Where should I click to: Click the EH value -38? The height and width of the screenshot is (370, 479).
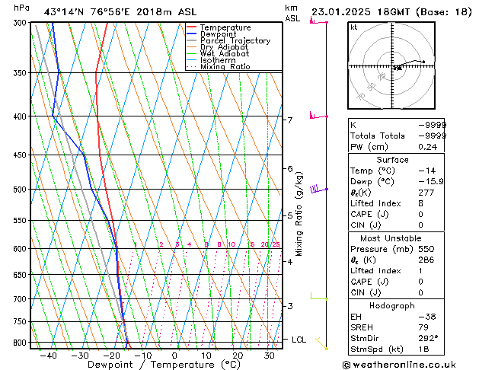click(x=427, y=317)
